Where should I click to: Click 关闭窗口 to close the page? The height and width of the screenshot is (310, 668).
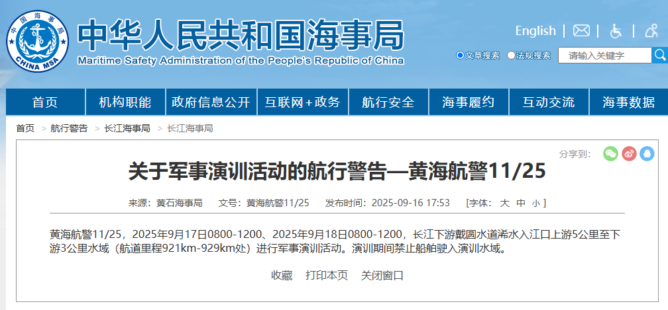(382, 275)
